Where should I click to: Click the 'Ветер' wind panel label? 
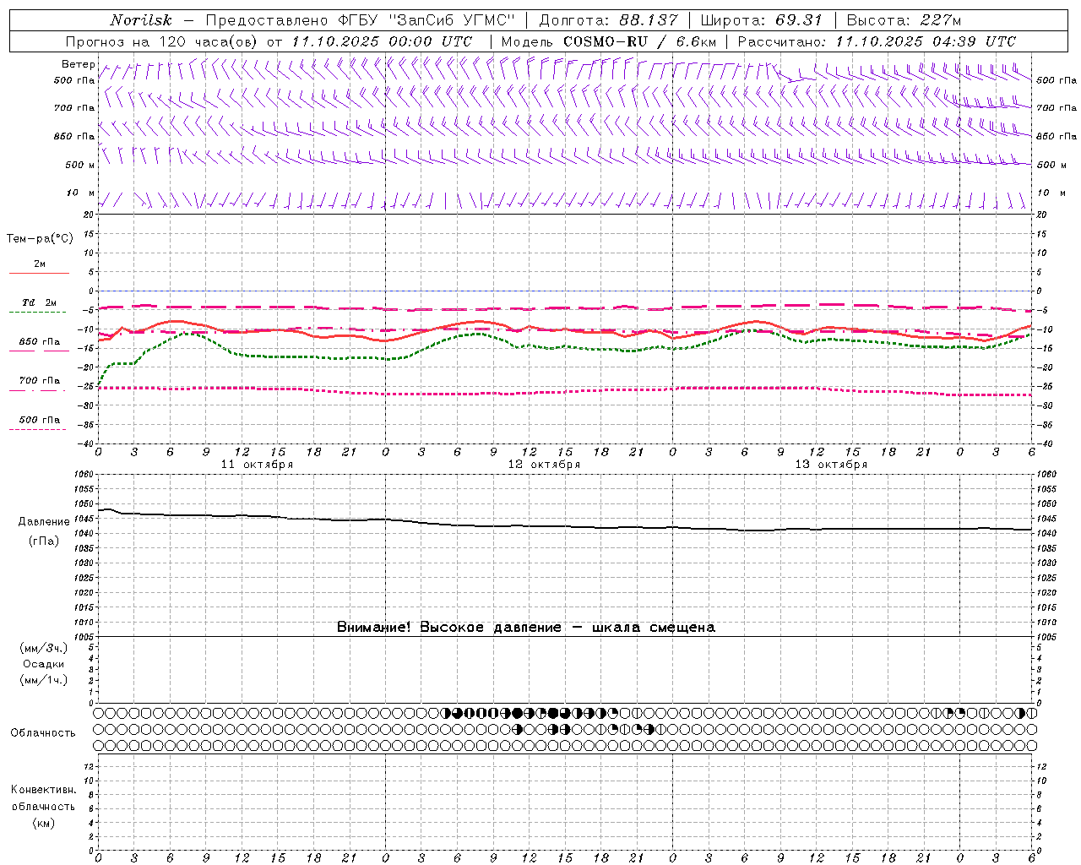(x=78, y=64)
